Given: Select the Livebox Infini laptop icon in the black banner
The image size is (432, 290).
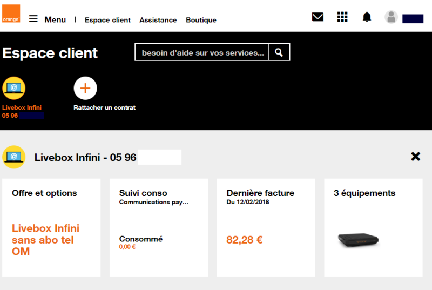Looking at the screenshot, I should (14, 88).
